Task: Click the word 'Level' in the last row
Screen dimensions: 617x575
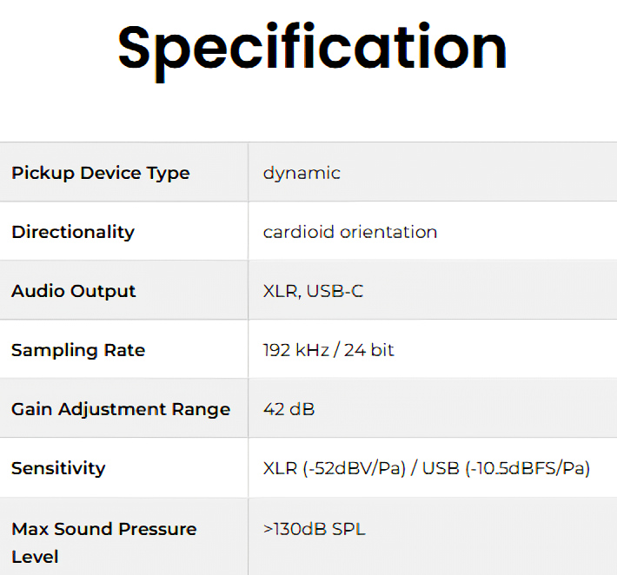Action: tap(34, 556)
